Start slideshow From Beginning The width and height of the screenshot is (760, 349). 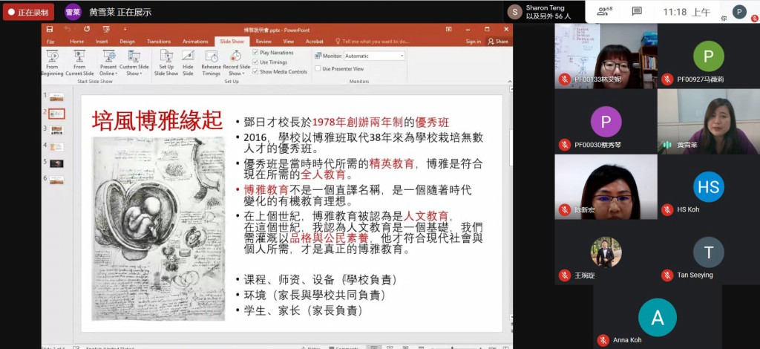(52, 63)
